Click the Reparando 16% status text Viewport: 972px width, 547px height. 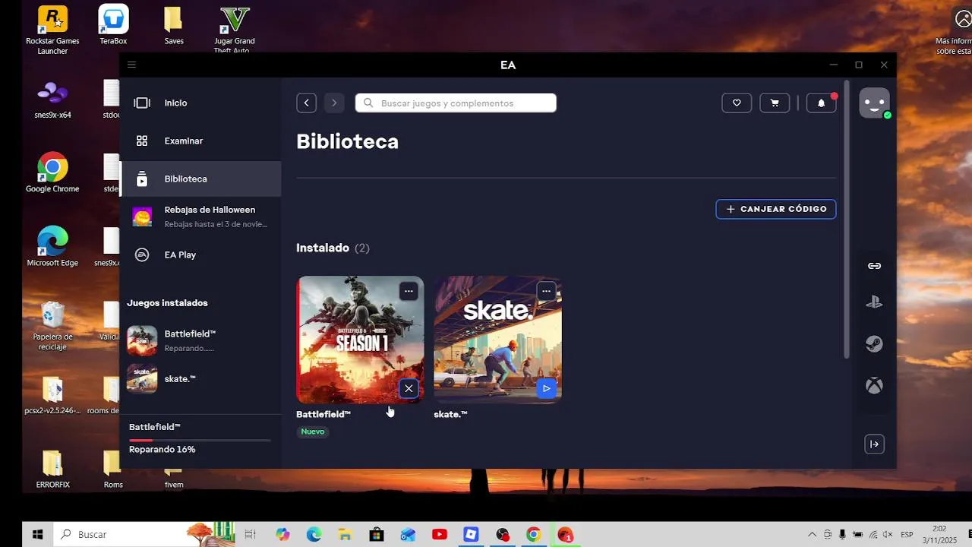pos(162,449)
